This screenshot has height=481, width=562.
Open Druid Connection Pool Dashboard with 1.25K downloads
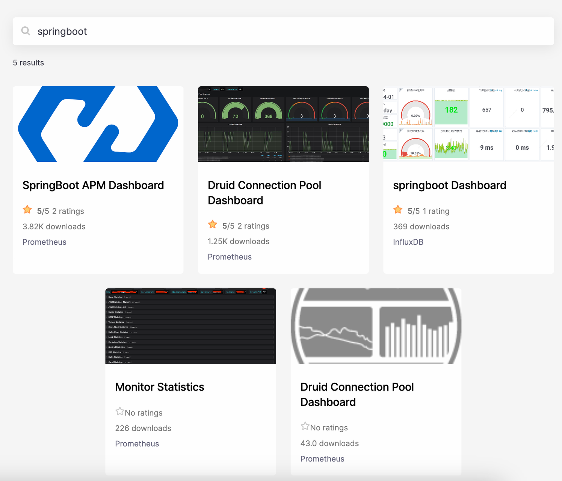click(264, 193)
